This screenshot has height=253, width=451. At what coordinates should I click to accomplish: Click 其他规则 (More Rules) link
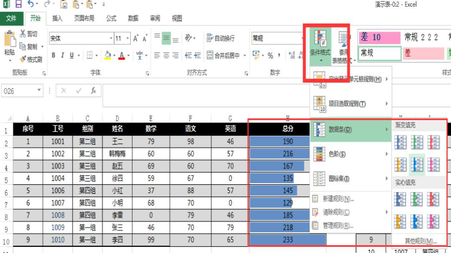(421, 241)
